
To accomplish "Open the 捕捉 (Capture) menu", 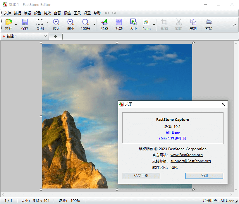I will [18, 13].
